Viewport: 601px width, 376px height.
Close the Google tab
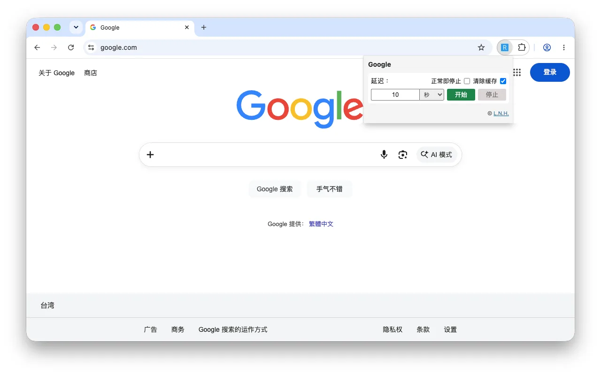pos(187,27)
